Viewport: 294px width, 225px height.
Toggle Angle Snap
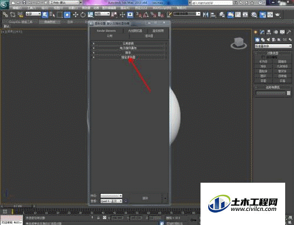pyautogui.click(x=146, y=15)
